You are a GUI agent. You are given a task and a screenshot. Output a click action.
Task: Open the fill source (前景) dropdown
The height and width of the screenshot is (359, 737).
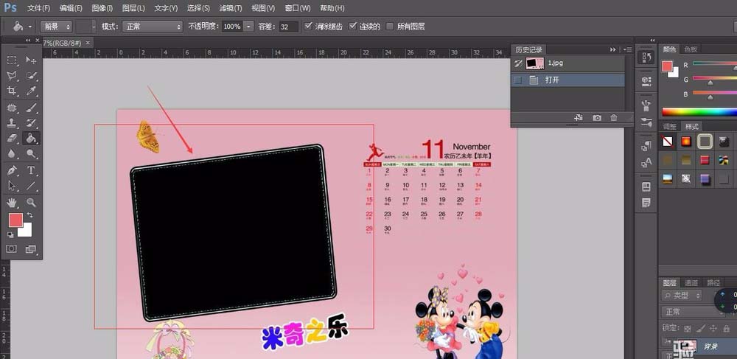tap(57, 27)
